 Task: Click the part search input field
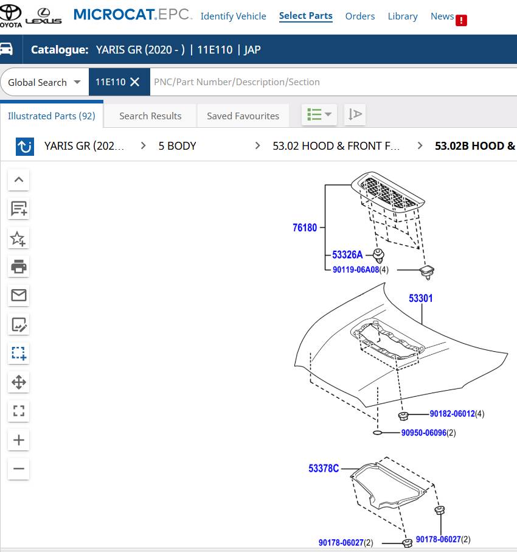click(328, 82)
